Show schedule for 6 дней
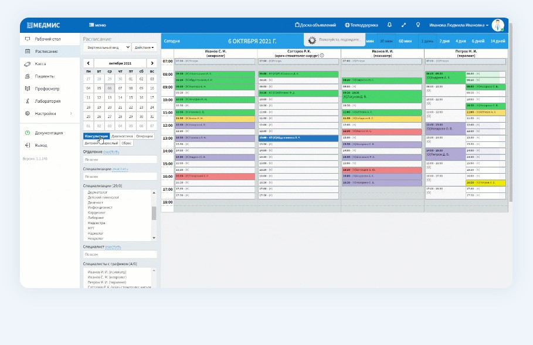This screenshot has width=533, height=345. [x=478, y=41]
